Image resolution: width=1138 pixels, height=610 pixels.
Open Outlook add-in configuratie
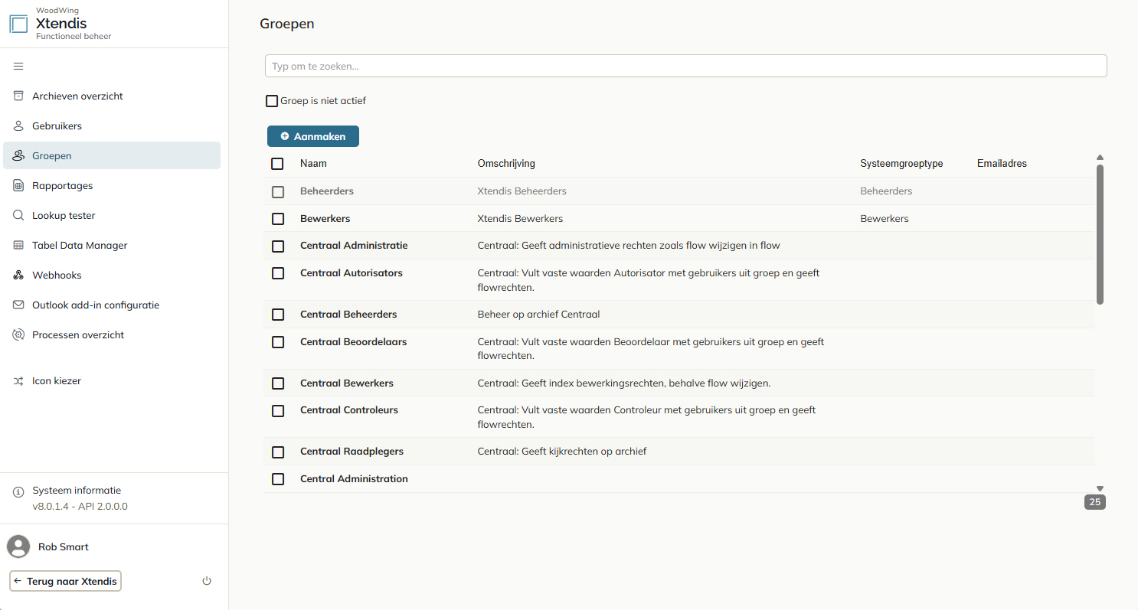(112, 305)
